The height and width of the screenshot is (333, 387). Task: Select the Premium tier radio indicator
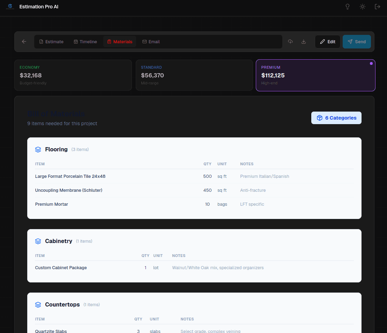(371, 63)
